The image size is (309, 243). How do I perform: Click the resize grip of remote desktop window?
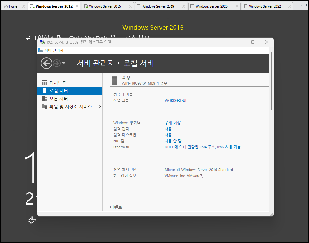(x=272, y=215)
